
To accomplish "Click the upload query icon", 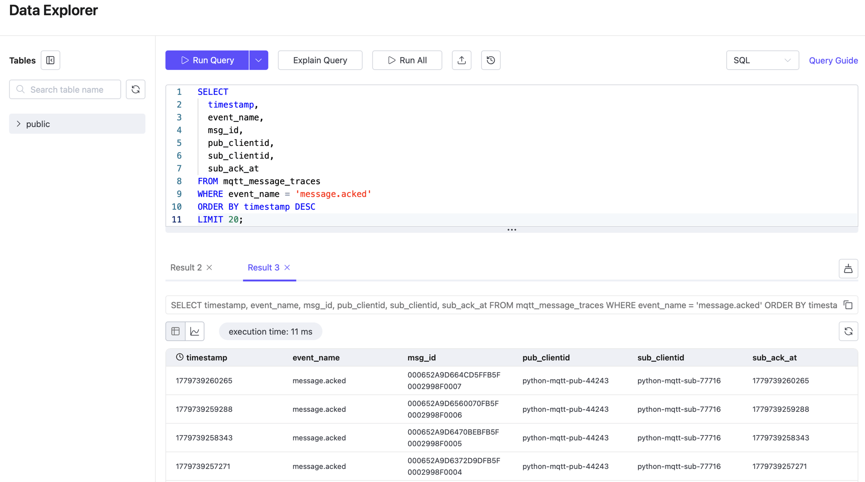I will coord(462,60).
